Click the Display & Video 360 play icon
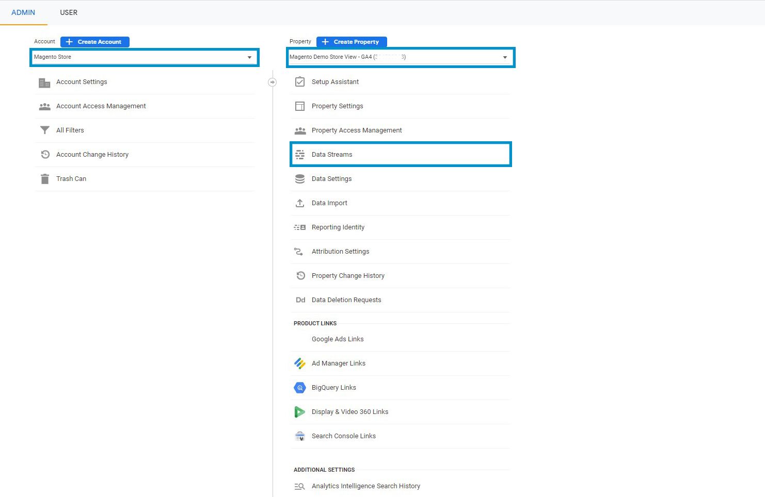Viewport: 765px width, 497px height. 300,411
